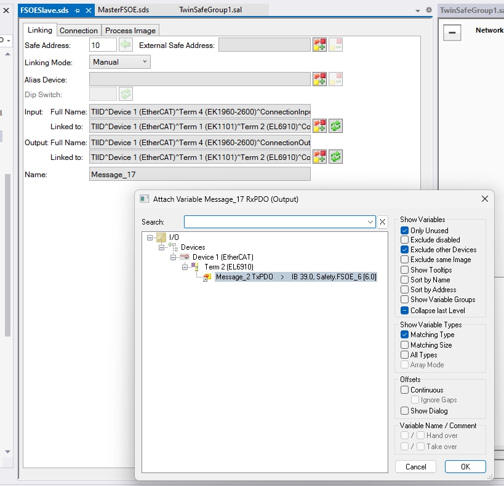Screen dimensions: 504x486
Task: Uncheck the Only Unused checkbox
Action: coord(404,230)
